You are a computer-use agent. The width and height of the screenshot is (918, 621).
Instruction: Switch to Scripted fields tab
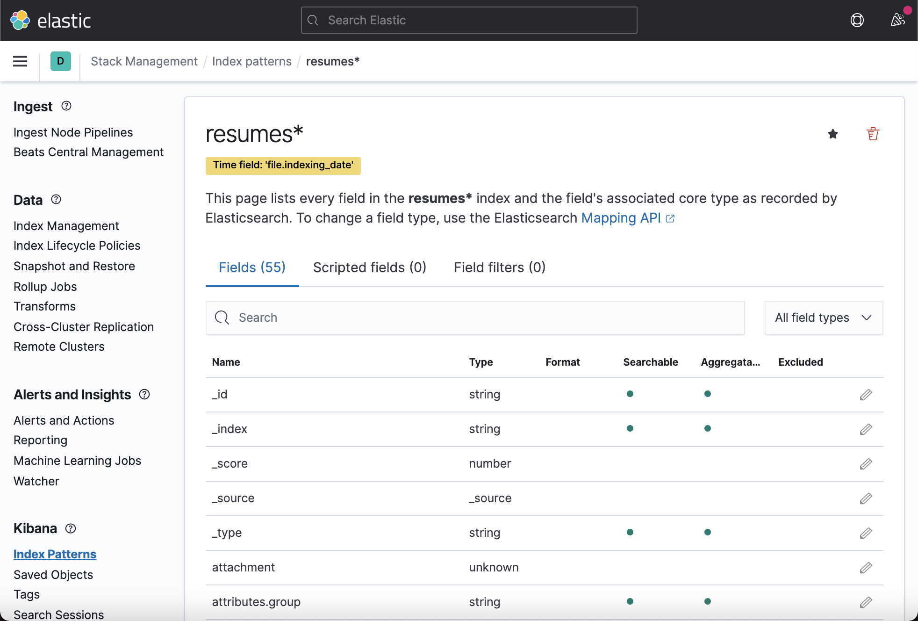coord(369,267)
